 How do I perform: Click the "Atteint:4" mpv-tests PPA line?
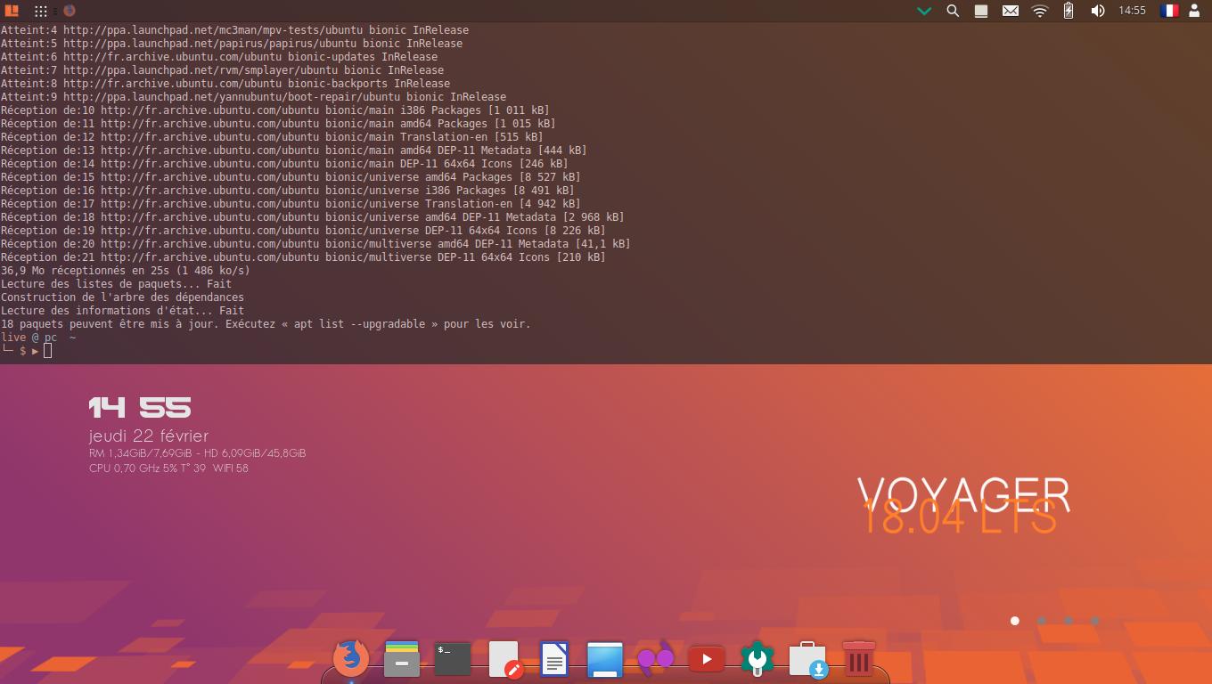click(x=234, y=30)
